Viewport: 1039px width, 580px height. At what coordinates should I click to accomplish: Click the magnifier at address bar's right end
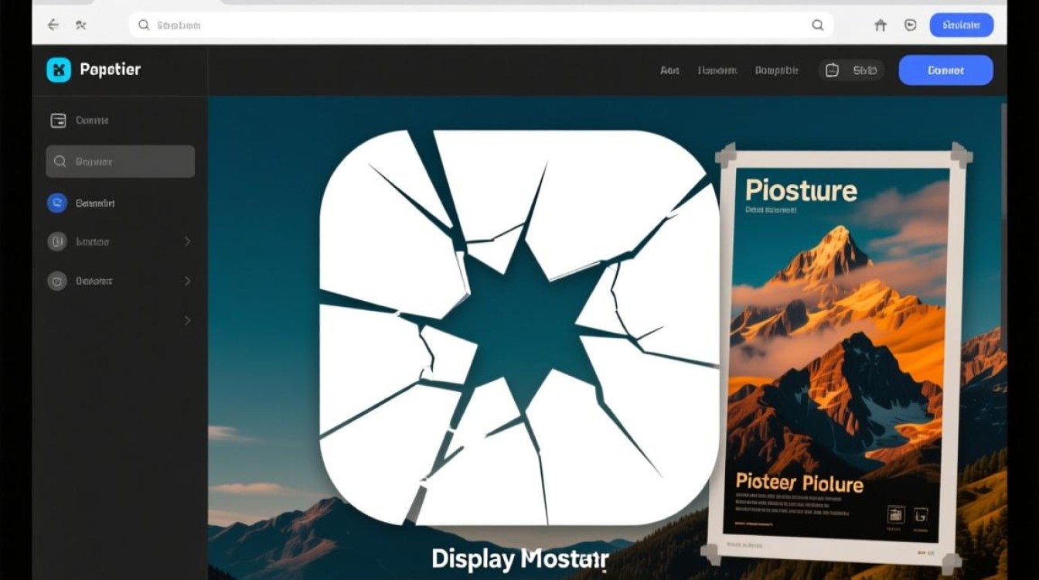[x=817, y=25]
